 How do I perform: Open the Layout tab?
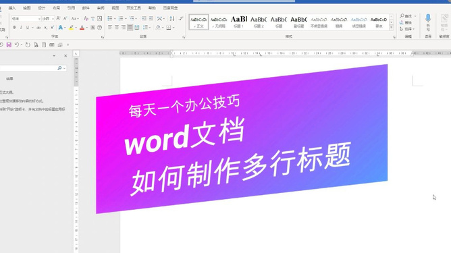(x=57, y=8)
